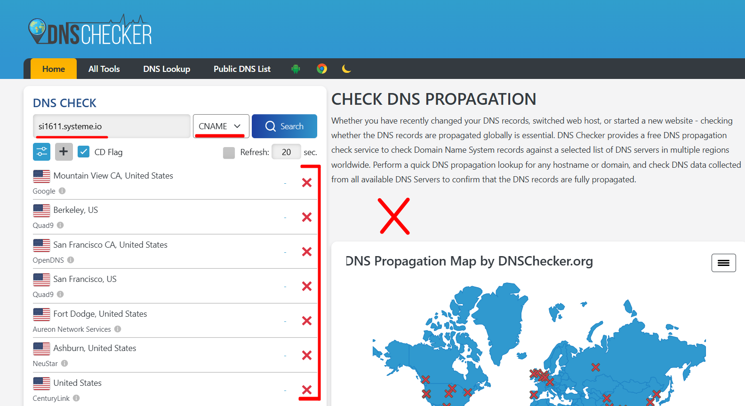The height and width of the screenshot is (406, 745).
Task: Click the red X status for Ashburn
Action: point(307,355)
